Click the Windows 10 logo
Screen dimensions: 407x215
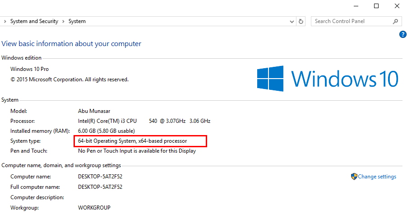click(x=328, y=79)
